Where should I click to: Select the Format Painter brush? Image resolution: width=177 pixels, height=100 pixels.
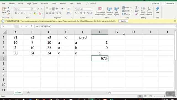[x=9, y=14]
